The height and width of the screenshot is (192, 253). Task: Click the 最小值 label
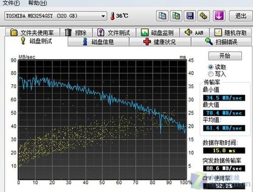pos(211,89)
